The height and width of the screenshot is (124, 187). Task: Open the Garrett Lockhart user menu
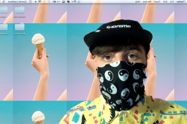pyautogui.click(x=17, y=2)
